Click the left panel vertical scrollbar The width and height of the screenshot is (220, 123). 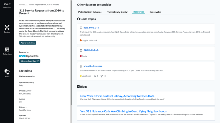click(71, 53)
